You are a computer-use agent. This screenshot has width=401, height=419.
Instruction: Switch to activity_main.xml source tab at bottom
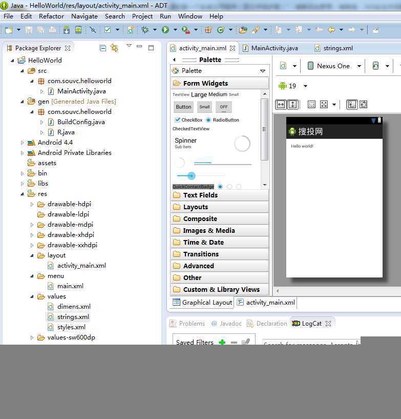tap(266, 303)
